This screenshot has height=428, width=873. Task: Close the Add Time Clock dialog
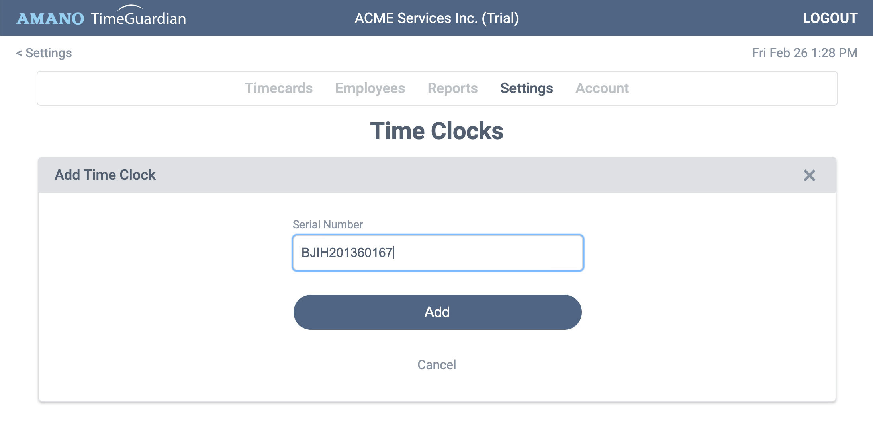[x=809, y=175]
